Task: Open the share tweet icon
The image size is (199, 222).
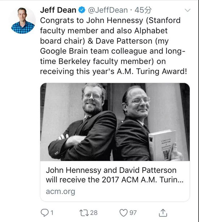Action: point(163,213)
